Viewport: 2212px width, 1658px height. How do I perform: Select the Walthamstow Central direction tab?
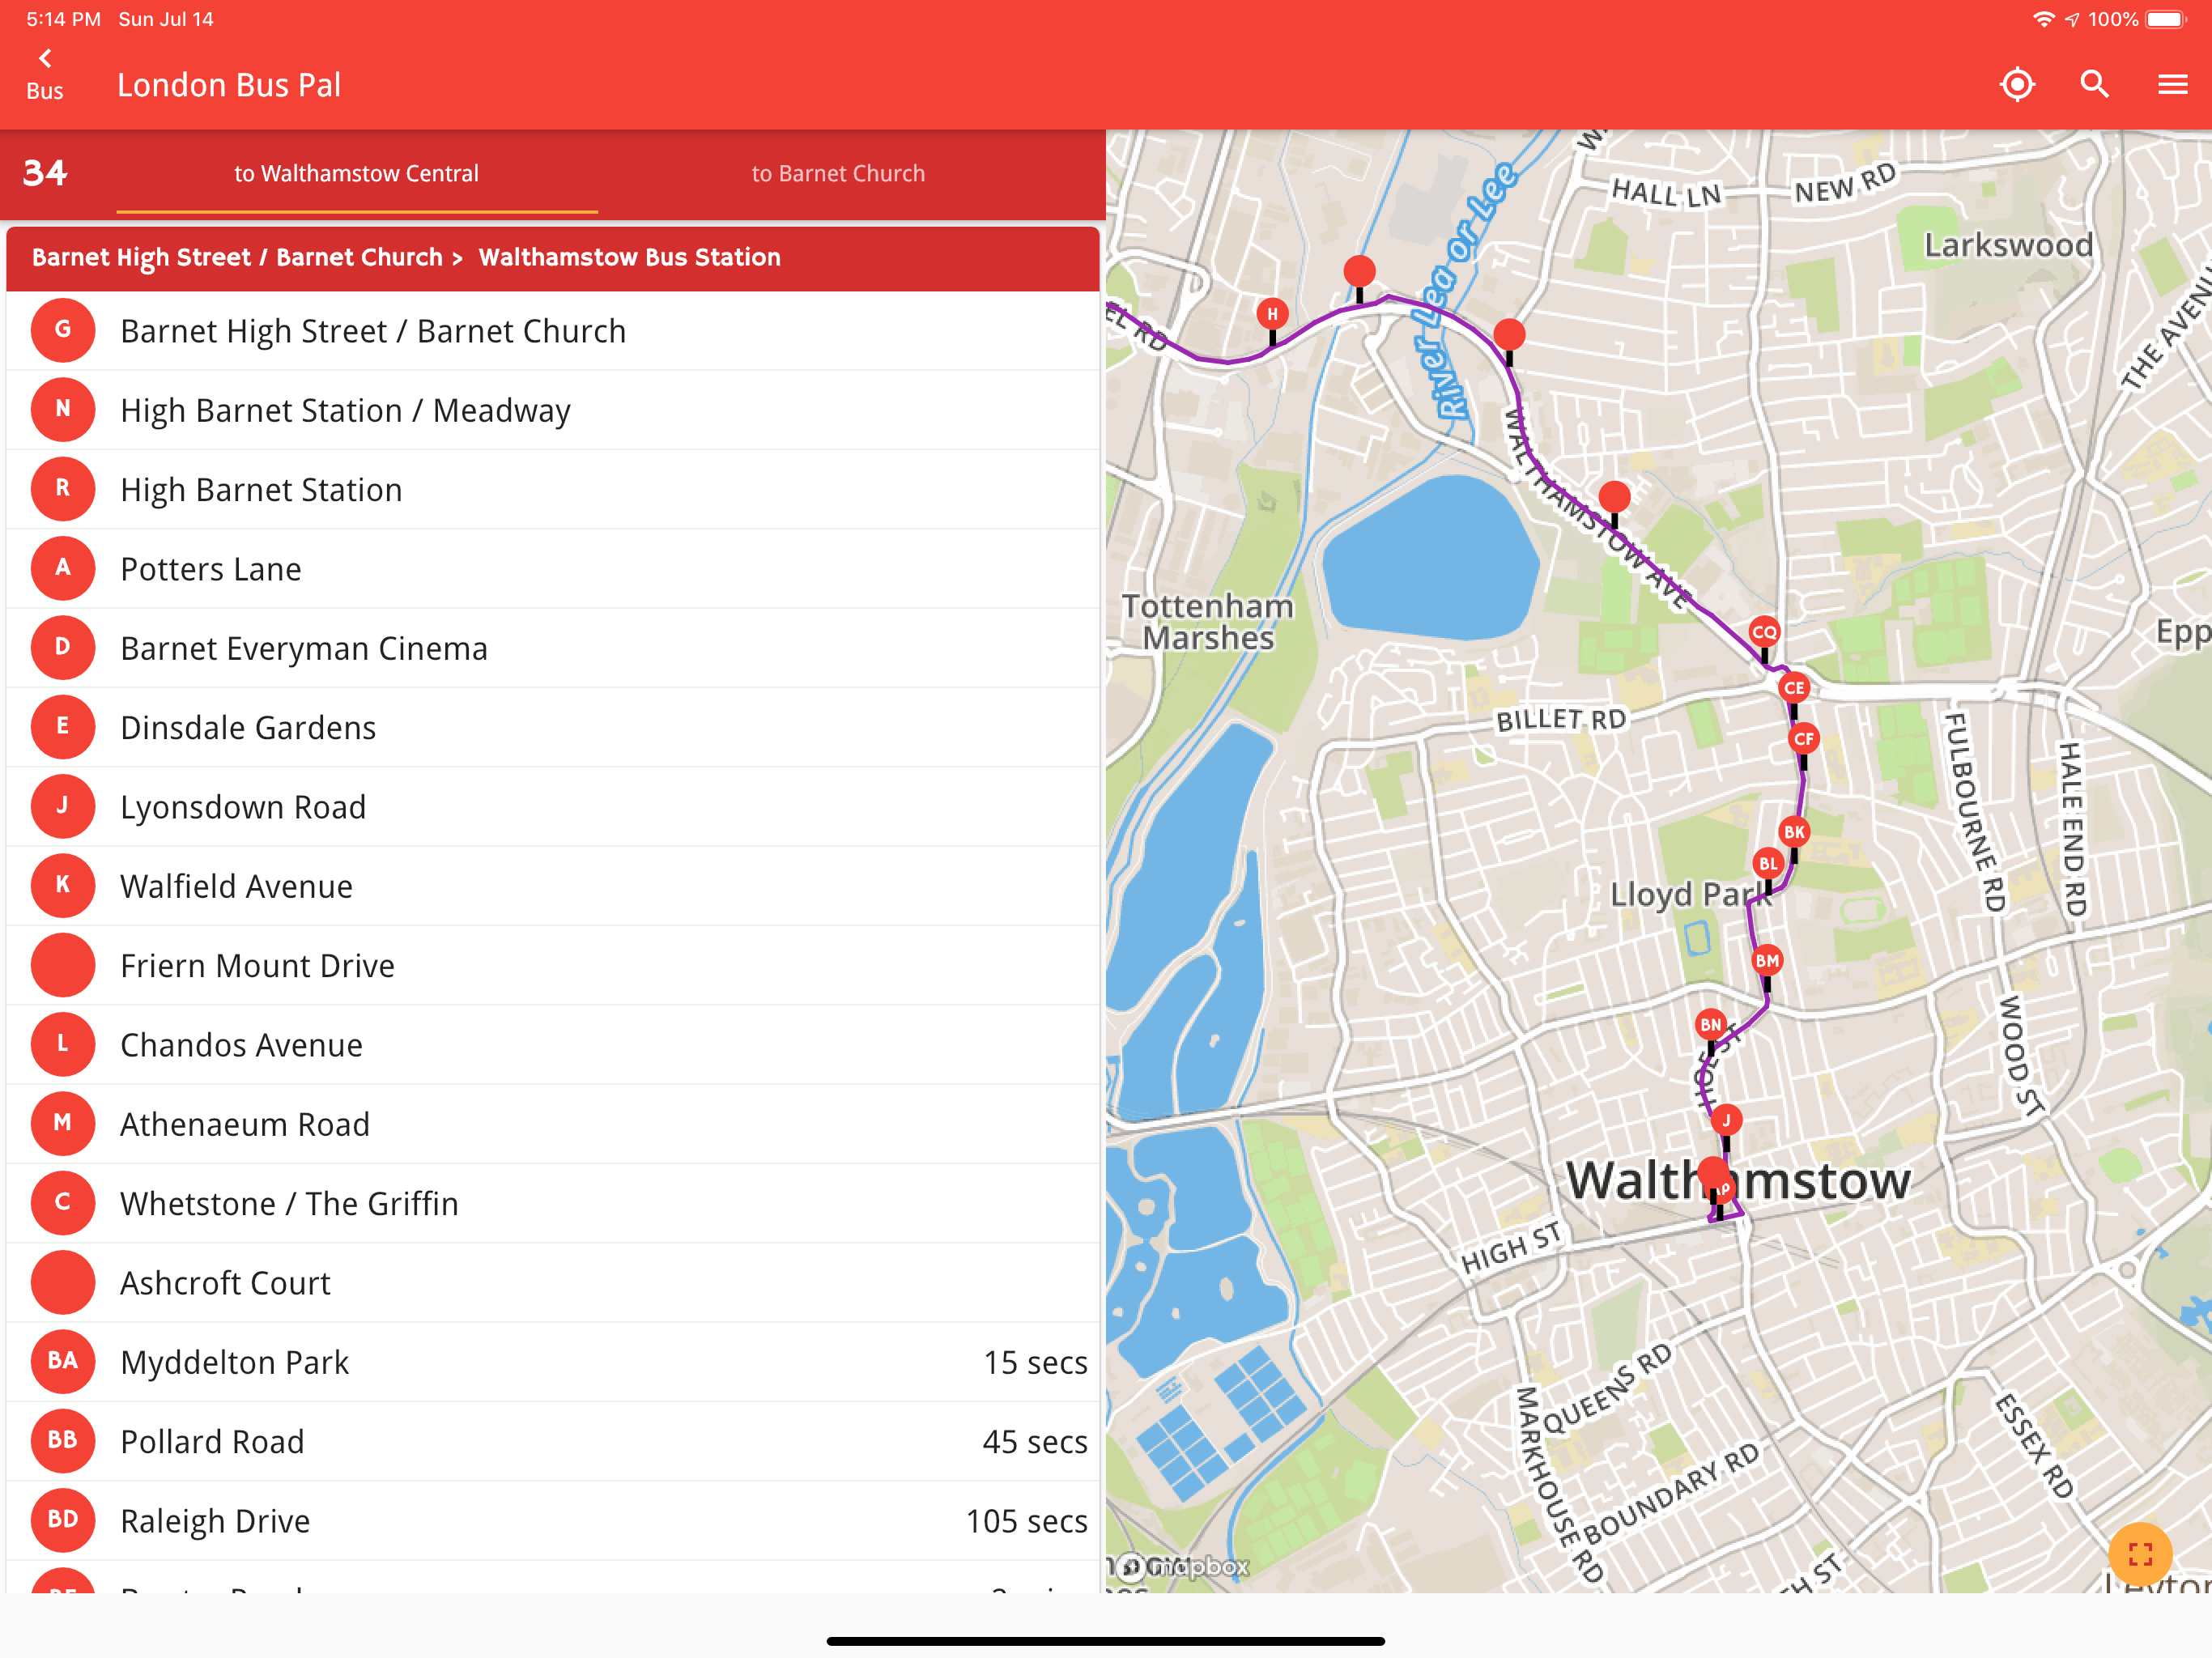(x=356, y=174)
